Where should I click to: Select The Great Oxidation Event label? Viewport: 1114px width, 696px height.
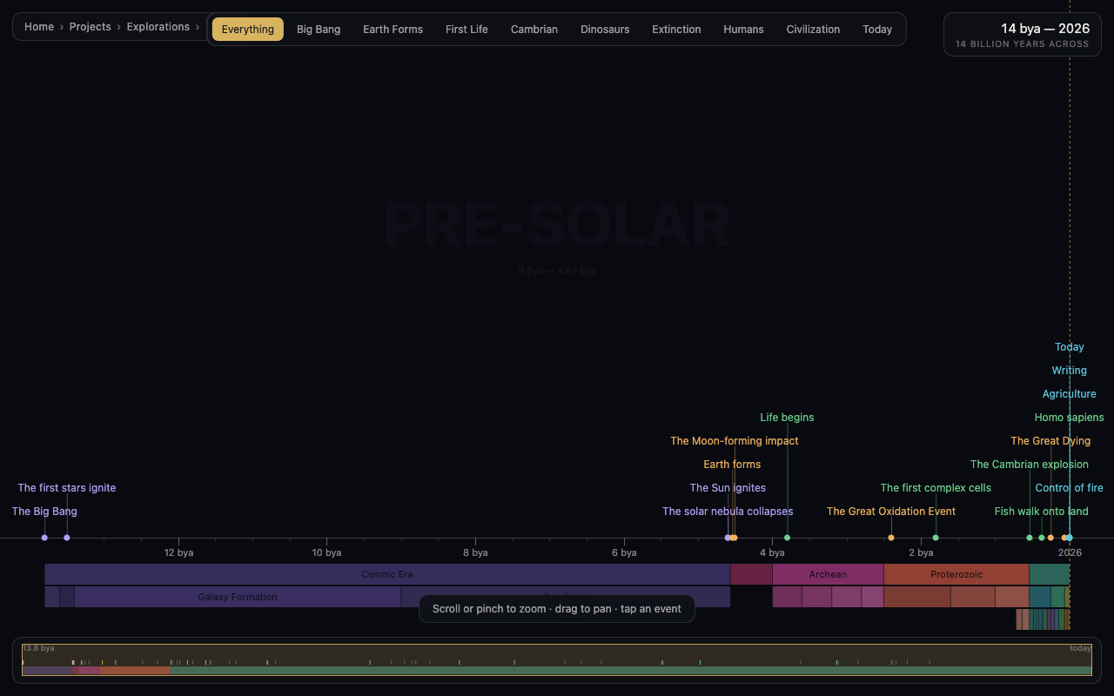(891, 512)
